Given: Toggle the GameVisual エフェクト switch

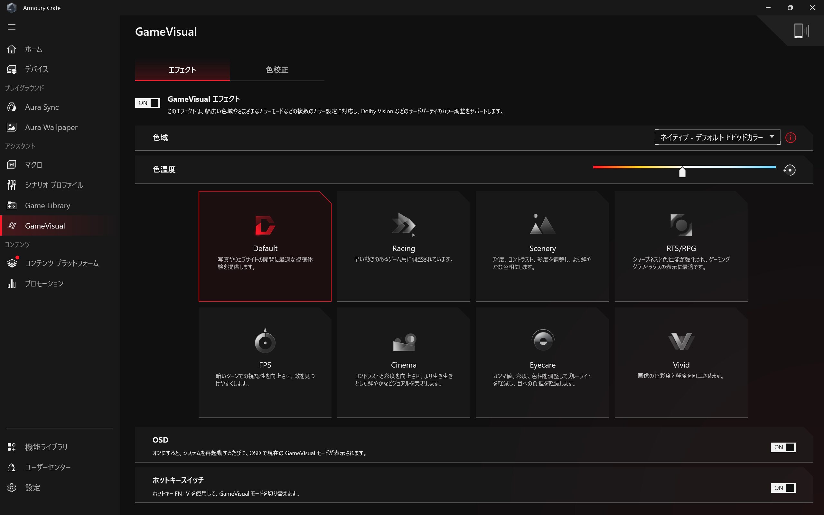Looking at the screenshot, I should pos(148,103).
